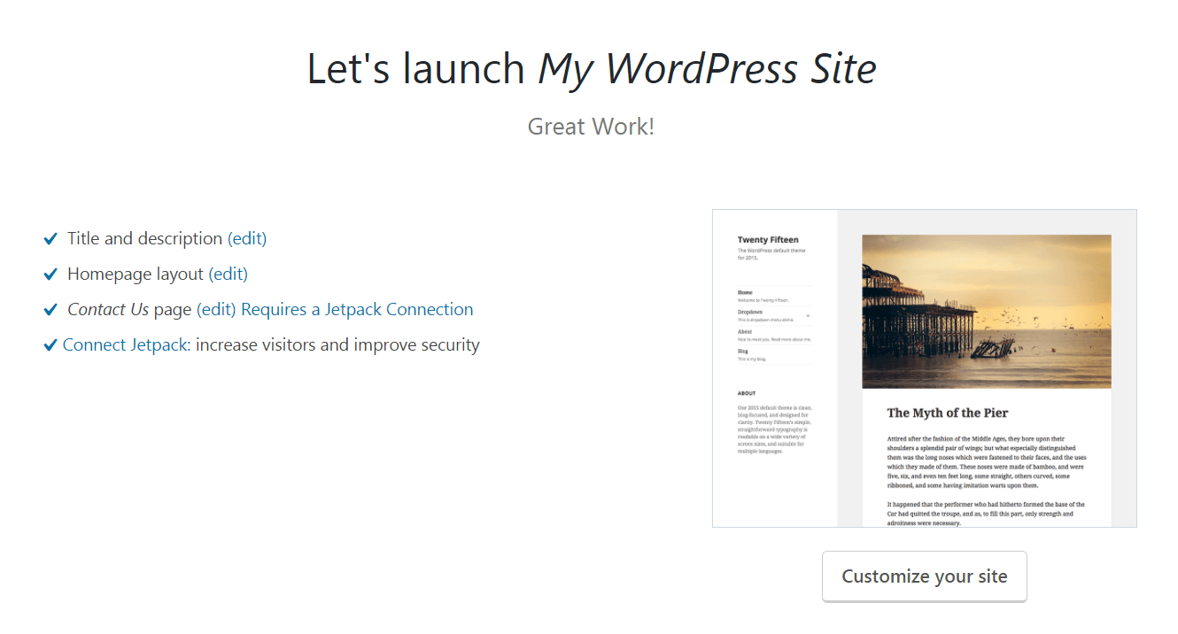This screenshot has height=634, width=1178.
Task: Click the 'Great Work!' subtitle
Action: (x=591, y=126)
